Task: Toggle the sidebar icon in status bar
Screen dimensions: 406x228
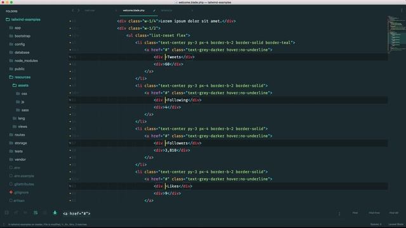Action: click(x=3, y=224)
